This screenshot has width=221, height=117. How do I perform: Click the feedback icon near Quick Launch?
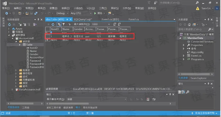[156, 3]
